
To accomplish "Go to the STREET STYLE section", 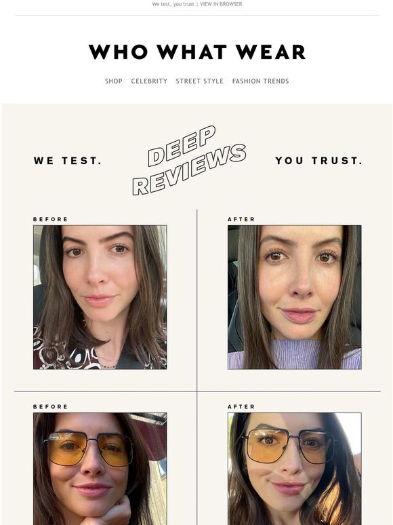I will [x=200, y=81].
